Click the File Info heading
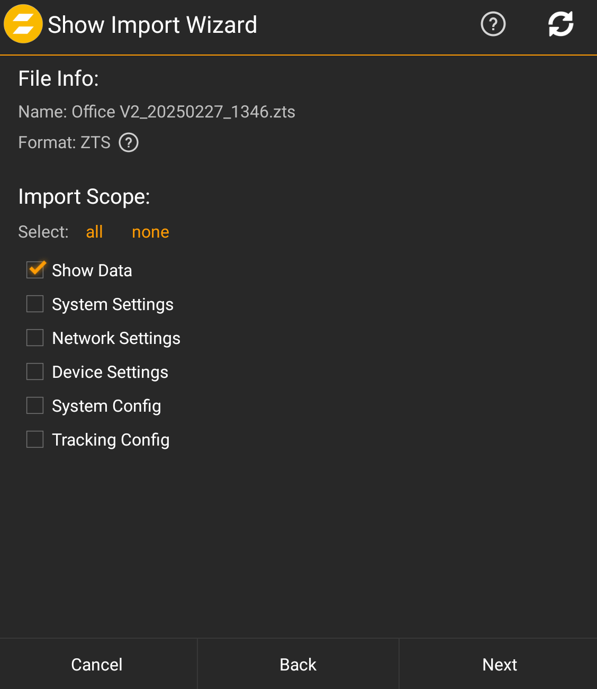Viewport: 597px width, 689px height. pyautogui.click(x=58, y=78)
